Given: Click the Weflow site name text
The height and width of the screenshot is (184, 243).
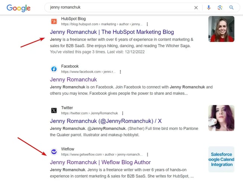Looking at the screenshot, I should 68,149.
